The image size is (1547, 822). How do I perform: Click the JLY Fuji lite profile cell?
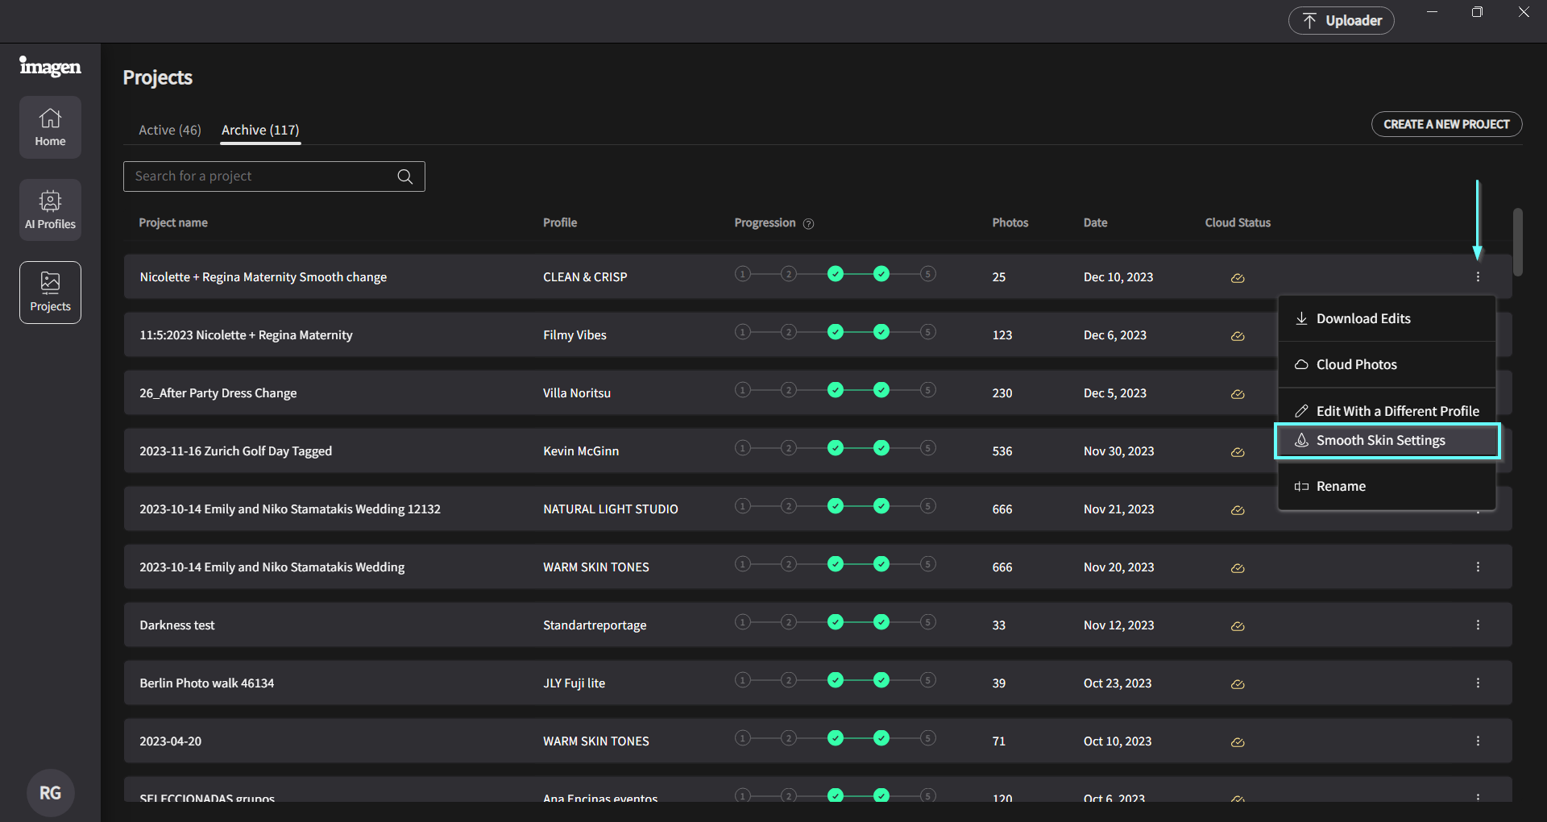[x=574, y=683]
